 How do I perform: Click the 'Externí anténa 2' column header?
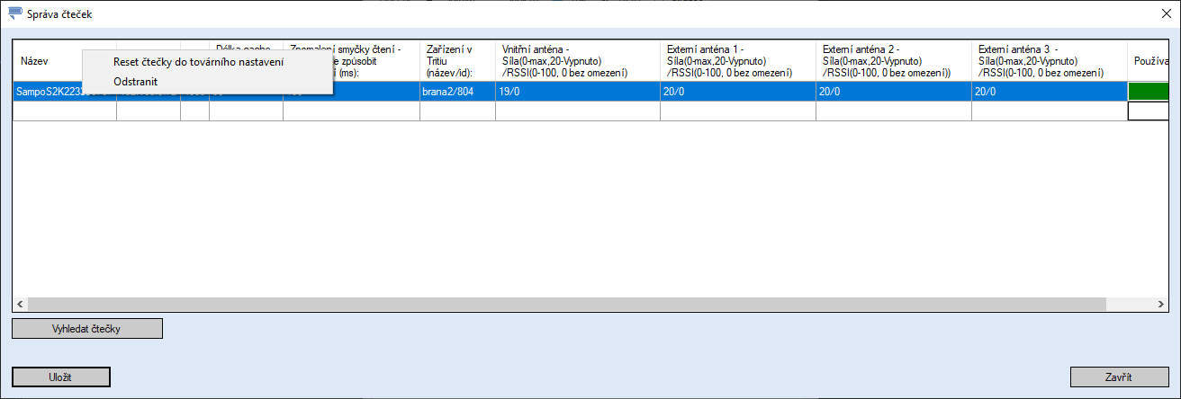pos(892,61)
